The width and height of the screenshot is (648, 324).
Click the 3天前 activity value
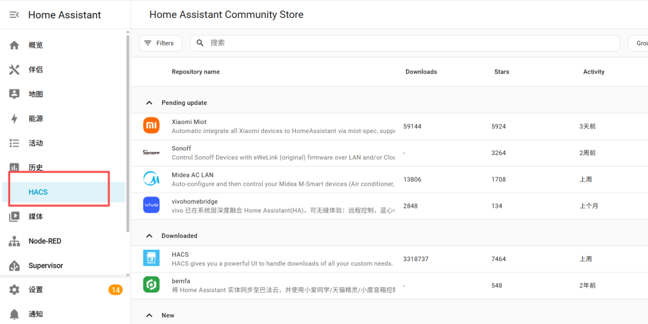(587, 126)
